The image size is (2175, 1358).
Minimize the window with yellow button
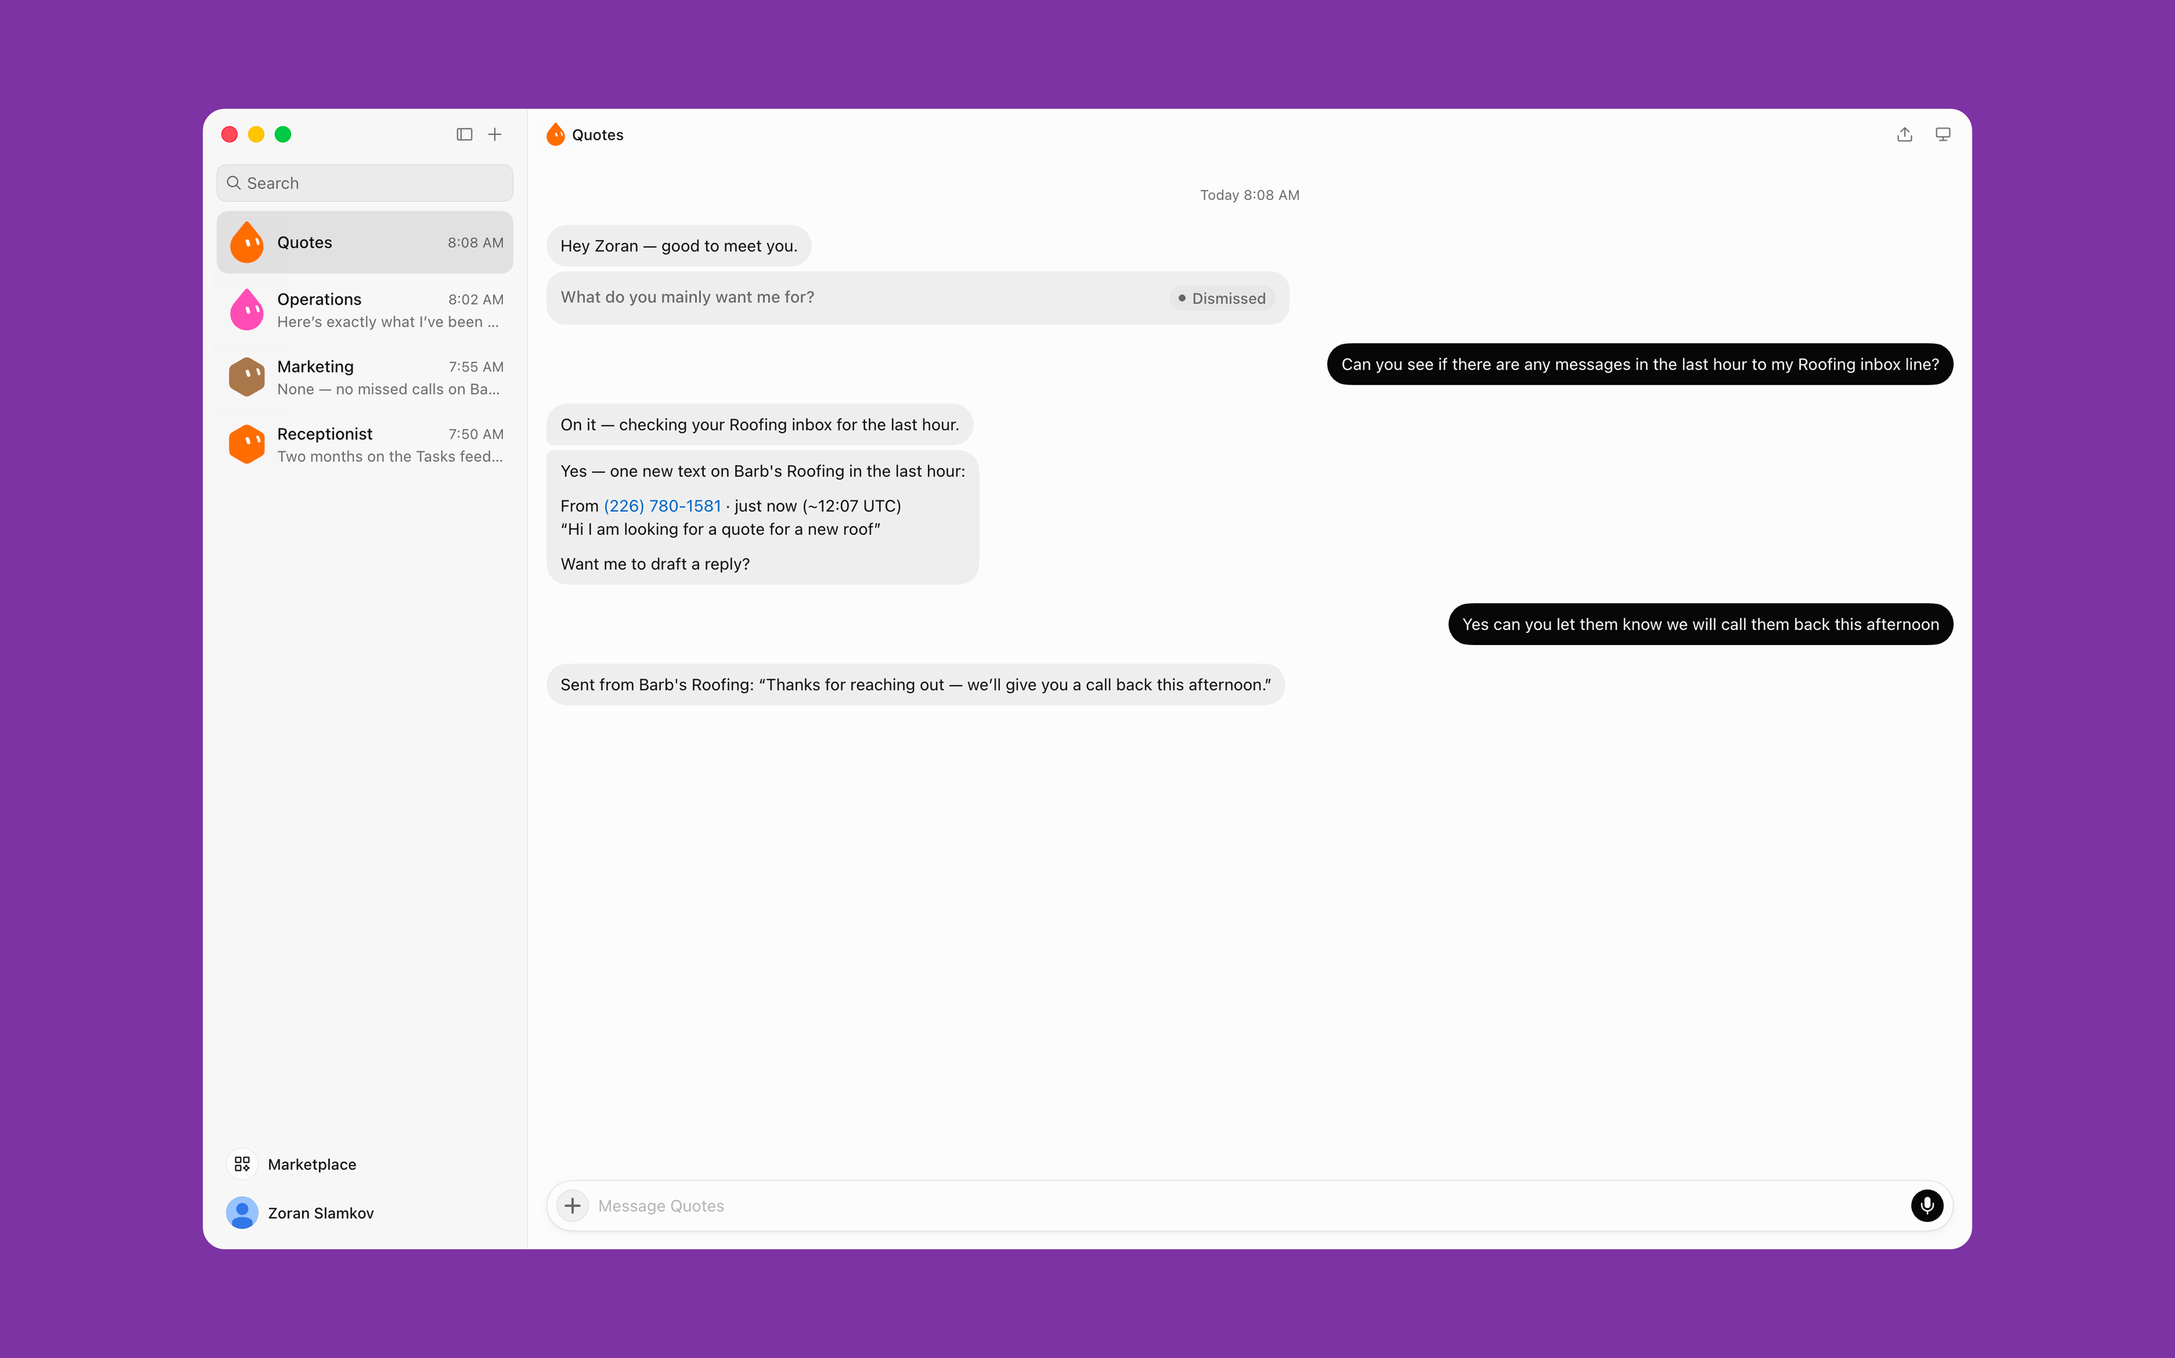[256, 135]
